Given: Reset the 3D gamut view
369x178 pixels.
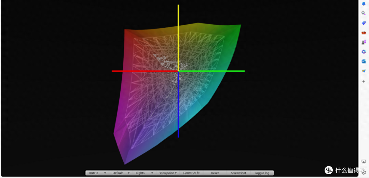Looking at the screenshot, I should tap(215, 173).
